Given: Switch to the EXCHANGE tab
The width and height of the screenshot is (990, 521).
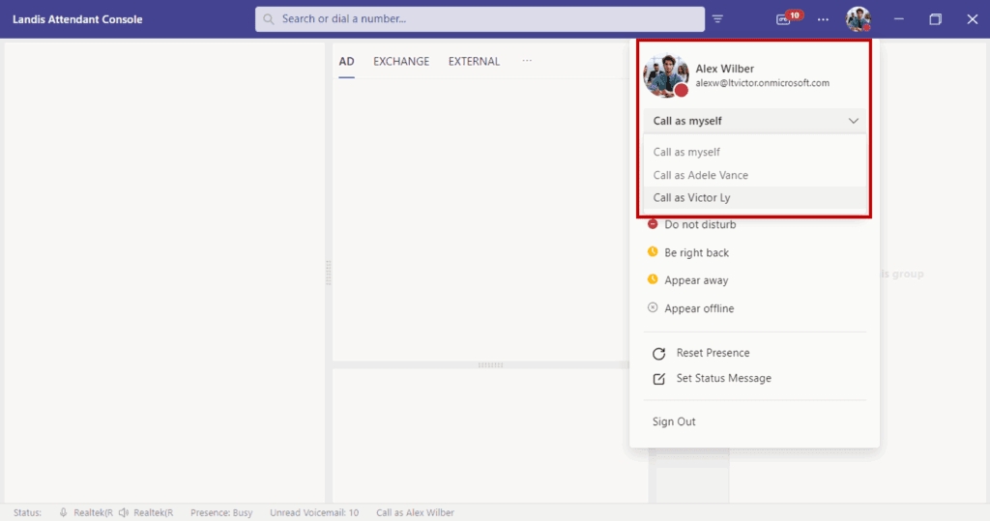Looking at the screenshot, I should pyautogui.click(x=401, y=61).
